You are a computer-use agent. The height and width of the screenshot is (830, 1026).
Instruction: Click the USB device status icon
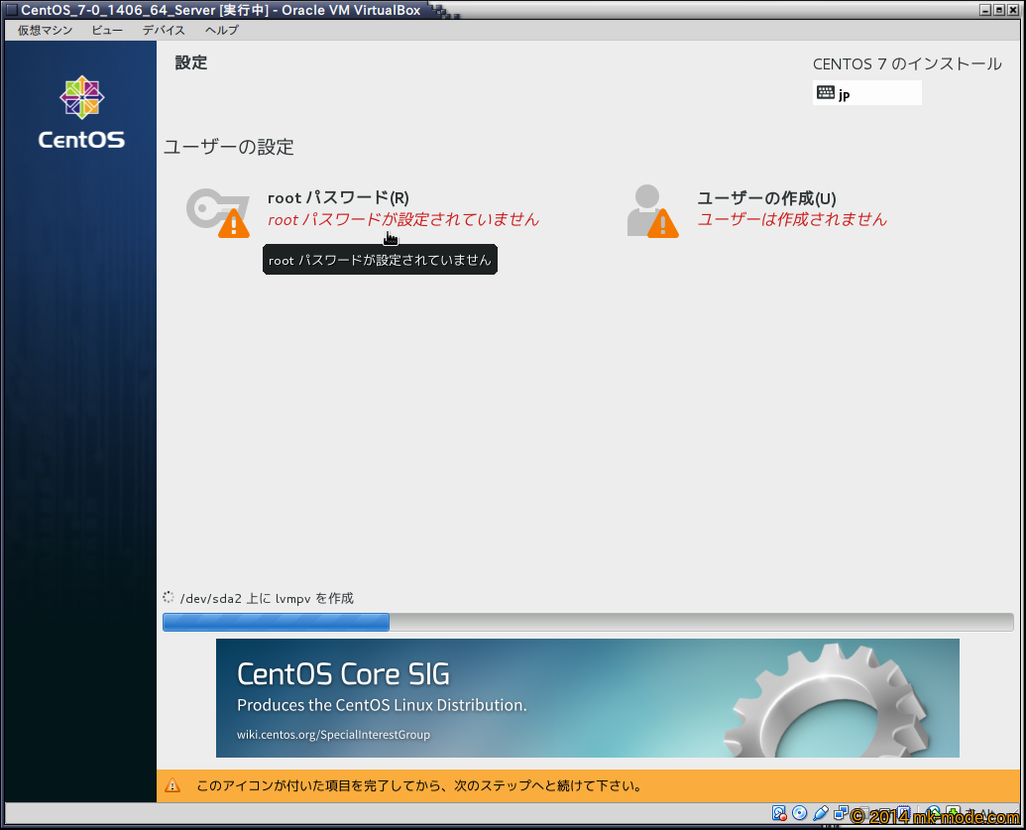821,814
